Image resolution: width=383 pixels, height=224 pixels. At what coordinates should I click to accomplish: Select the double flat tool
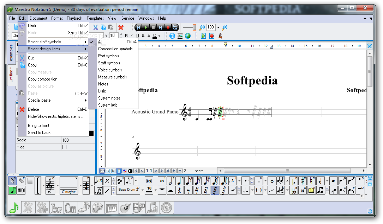point(294,190)
